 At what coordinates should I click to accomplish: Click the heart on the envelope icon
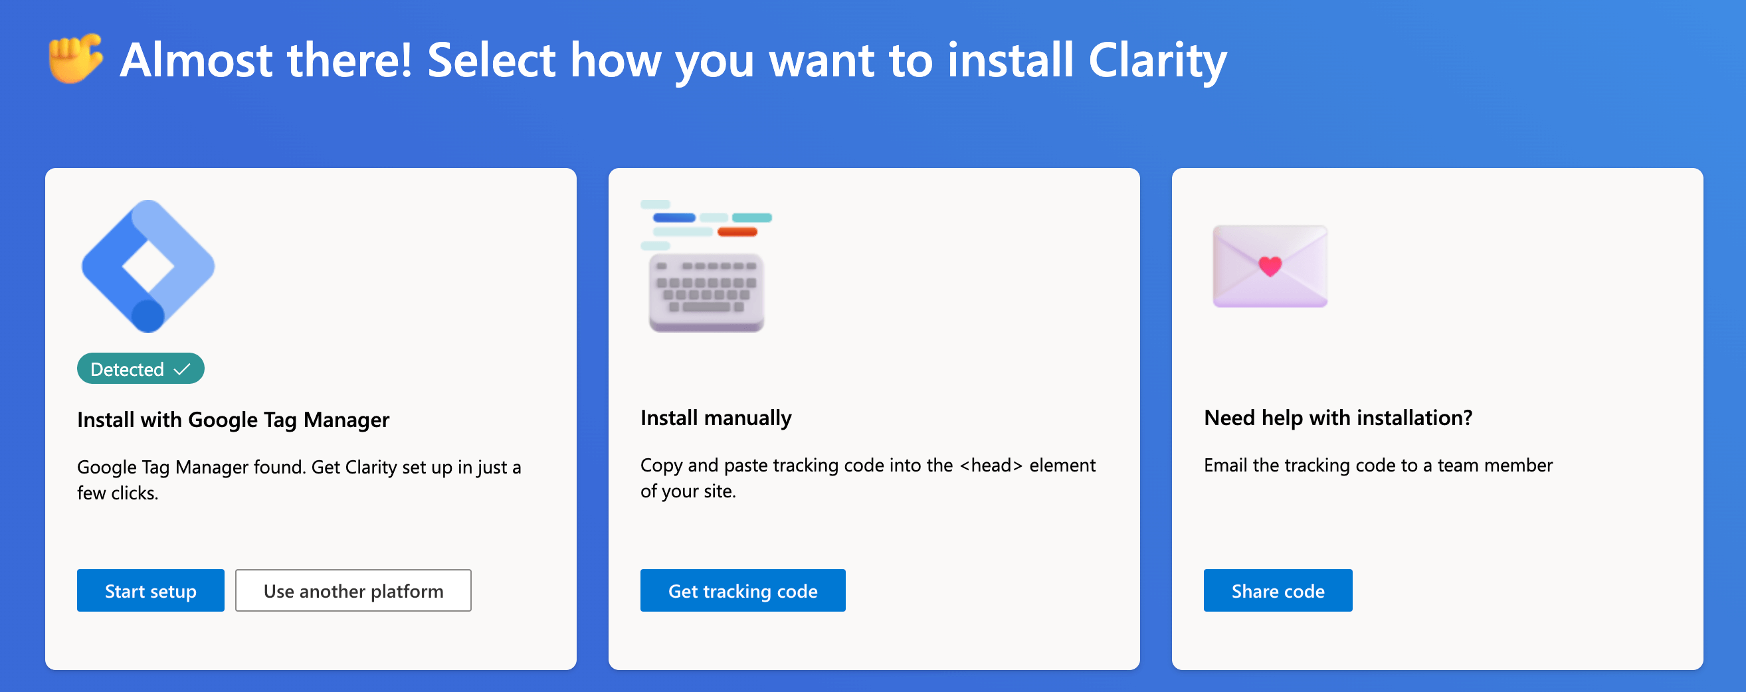[x=1272, y=268]
